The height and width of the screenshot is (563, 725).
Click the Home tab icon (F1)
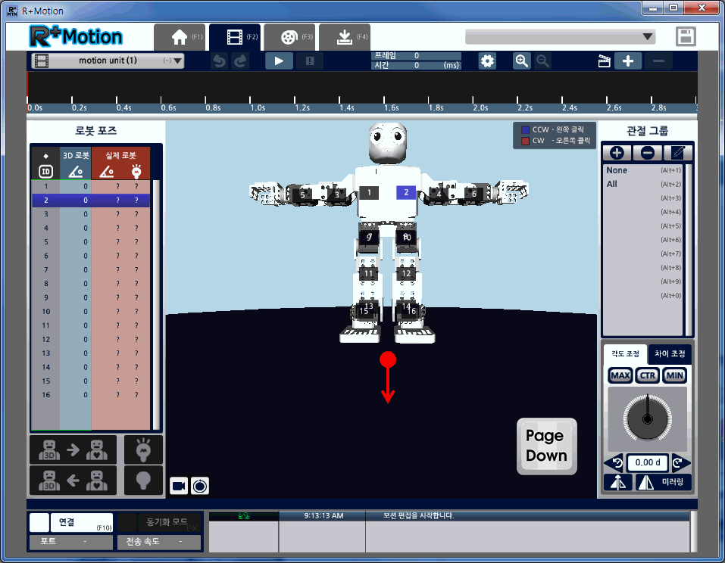(x=180, y=37)
